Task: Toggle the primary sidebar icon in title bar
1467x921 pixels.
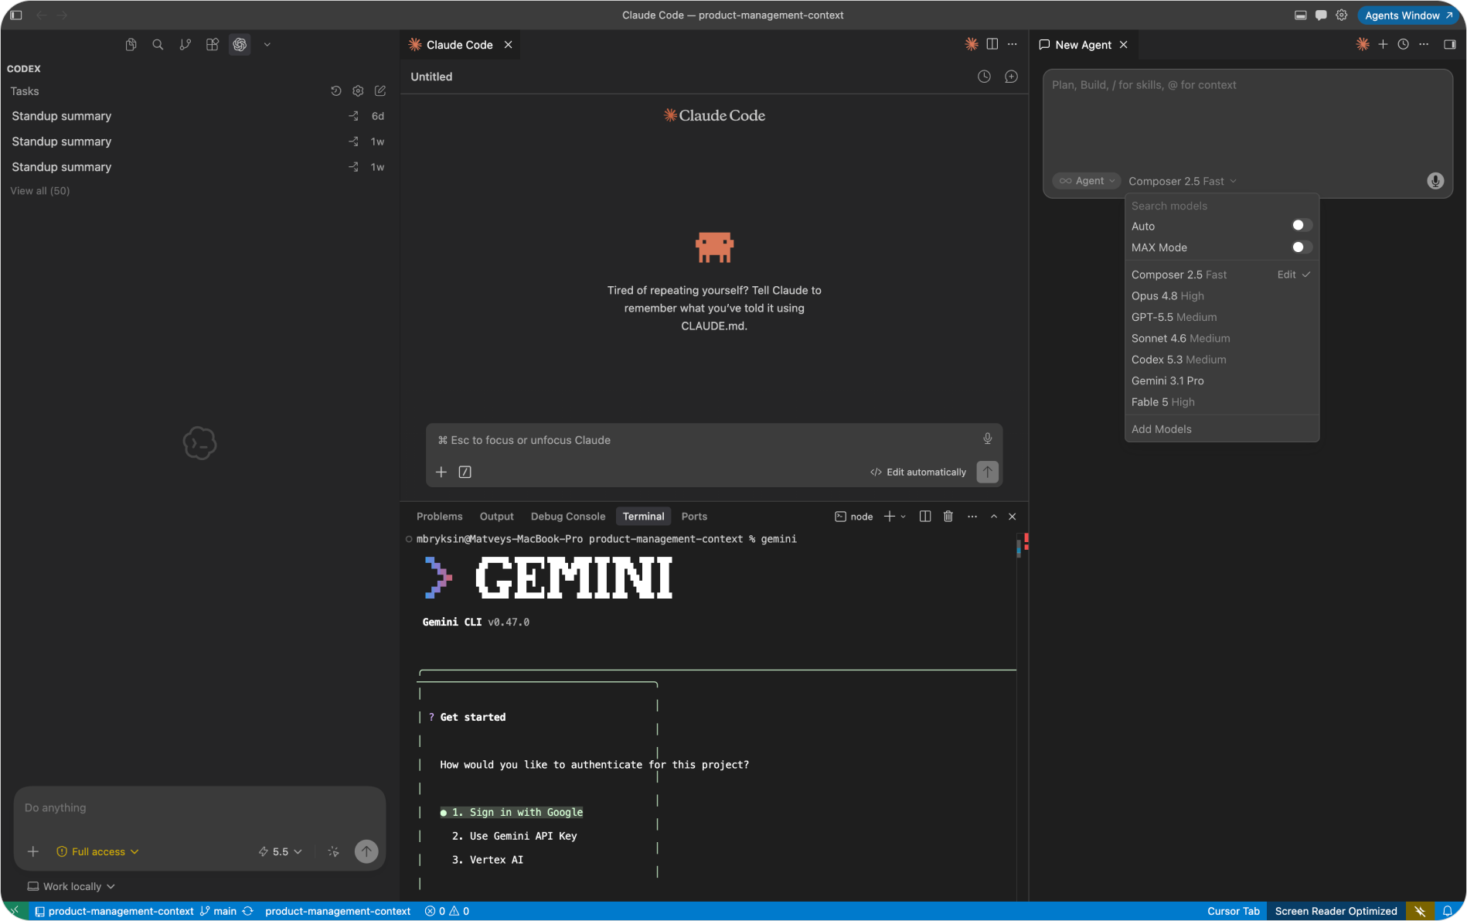Action: coord(15,15)
